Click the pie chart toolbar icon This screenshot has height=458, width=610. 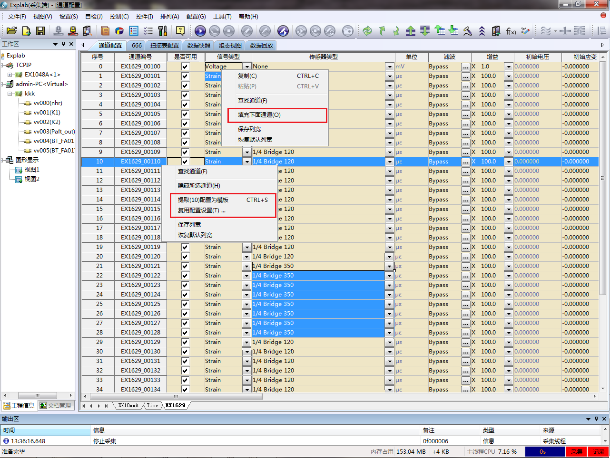pos(119,31)
